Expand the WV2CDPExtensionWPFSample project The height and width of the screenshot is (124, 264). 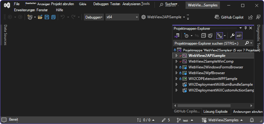pyautogui.click(x=176, y=79)
